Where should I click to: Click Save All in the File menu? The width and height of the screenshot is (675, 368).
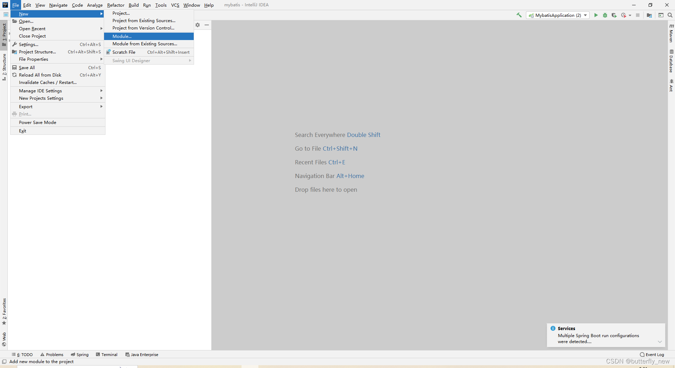point(58,68)
